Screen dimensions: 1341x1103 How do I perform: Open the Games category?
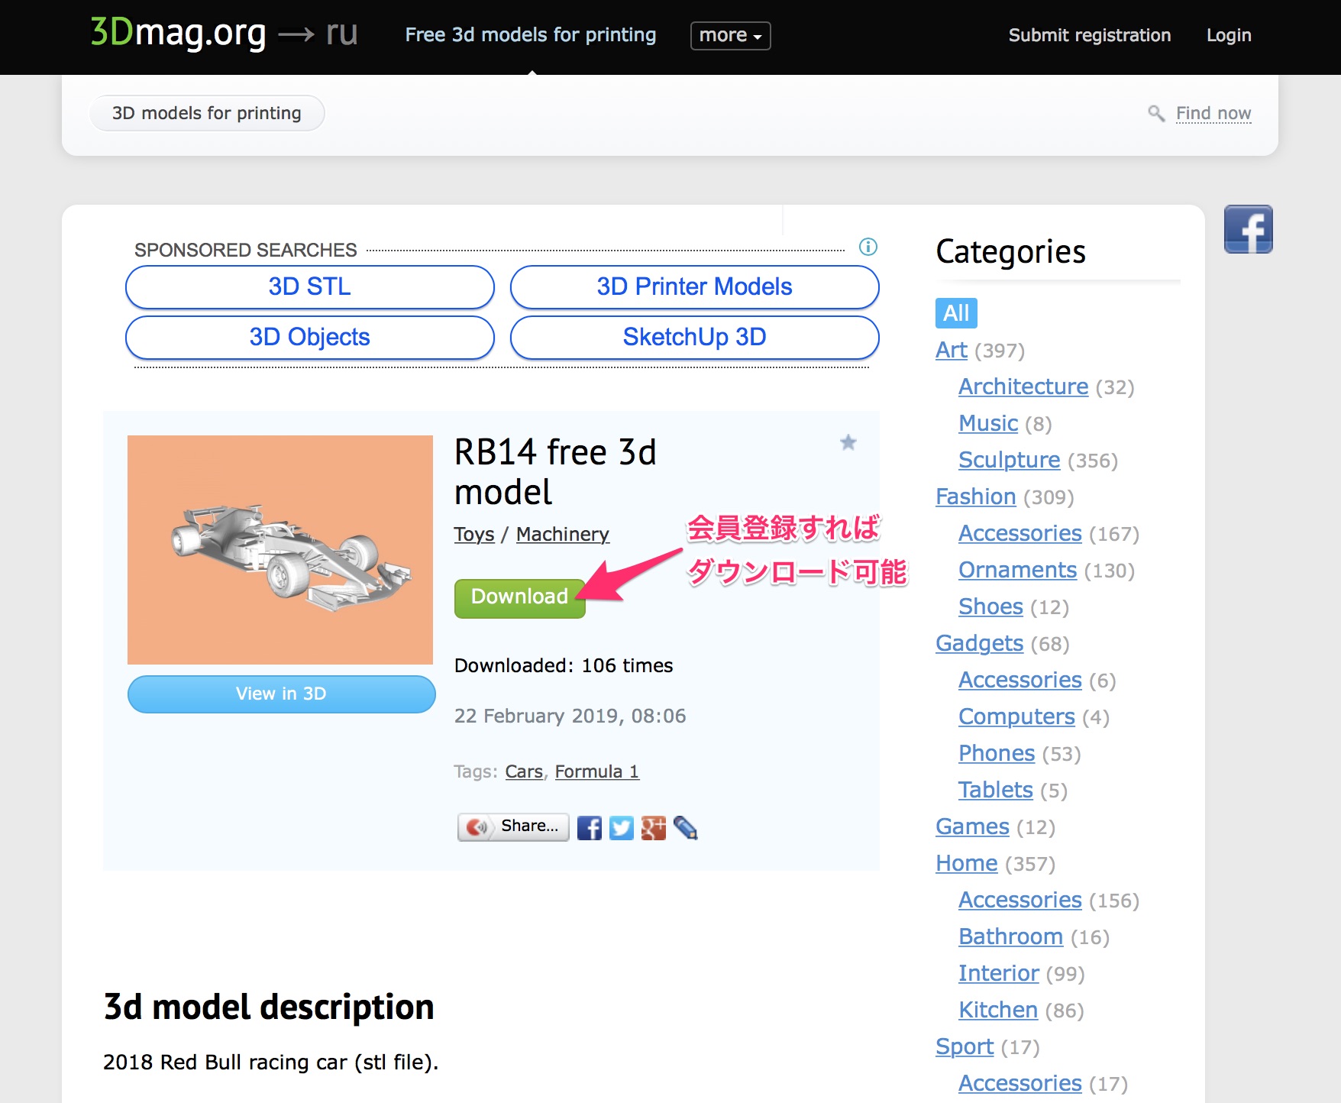[x=973, y=826]
